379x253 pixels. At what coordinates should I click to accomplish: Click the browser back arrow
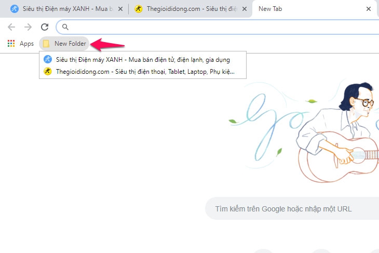[11, 27]
